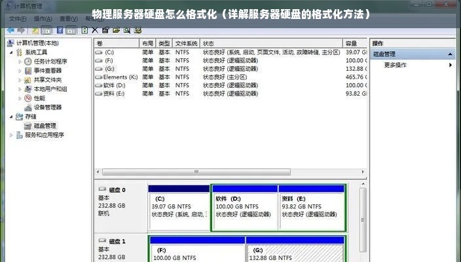
Task: Click the volume list horizontal scrollbar thumb
Action: tap(196, 172)
